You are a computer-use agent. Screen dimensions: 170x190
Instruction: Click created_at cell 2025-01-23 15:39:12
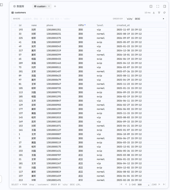pyautogui.click(x=129, y=46)
